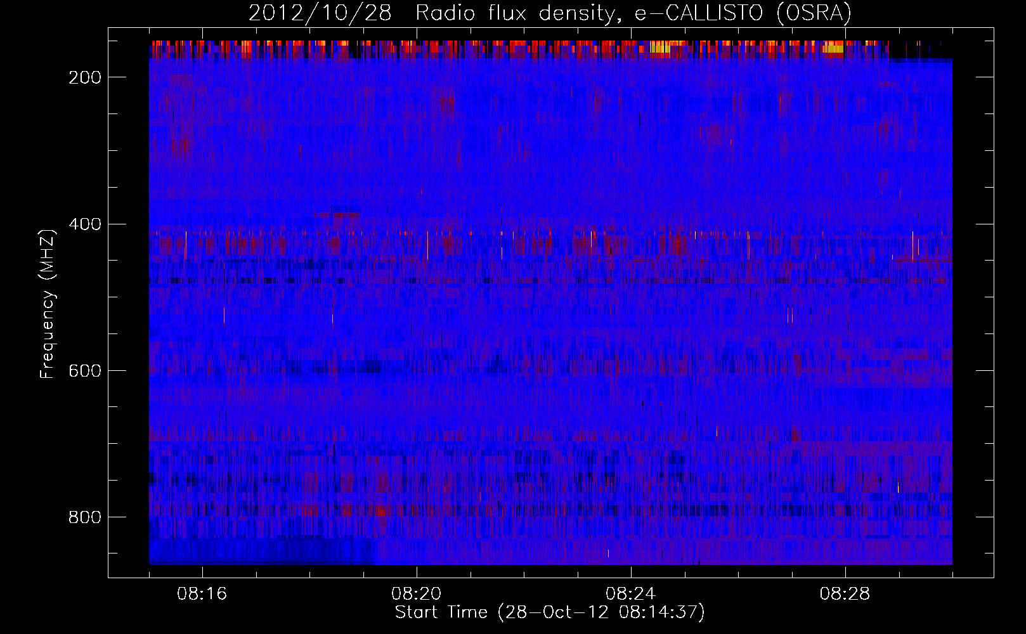Click the 08:28 time tick label
Screen dimensions: 1026x634
[x=845, y=594]
